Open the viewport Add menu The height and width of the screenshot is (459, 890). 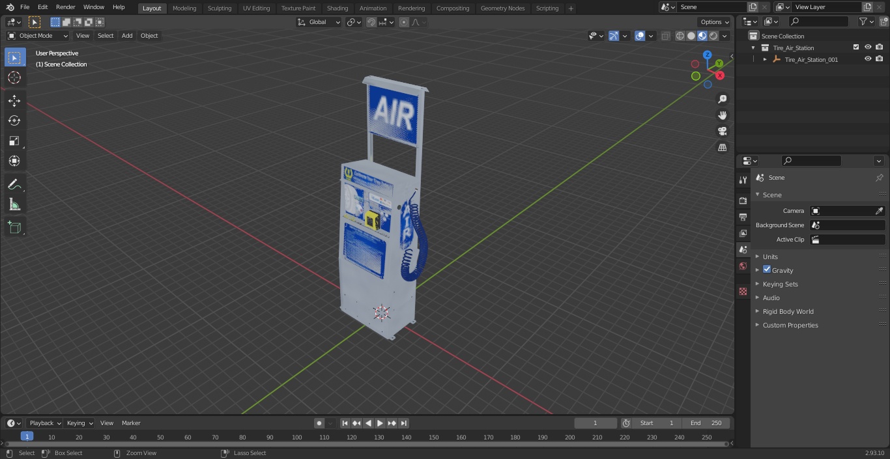coord(127,36)
